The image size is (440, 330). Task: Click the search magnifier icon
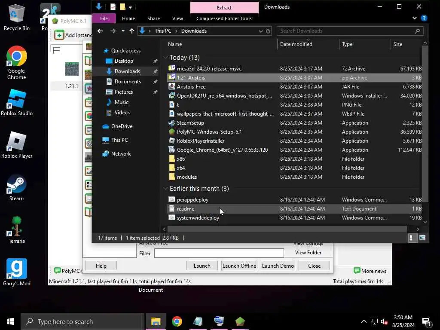[x=418, y=31]
